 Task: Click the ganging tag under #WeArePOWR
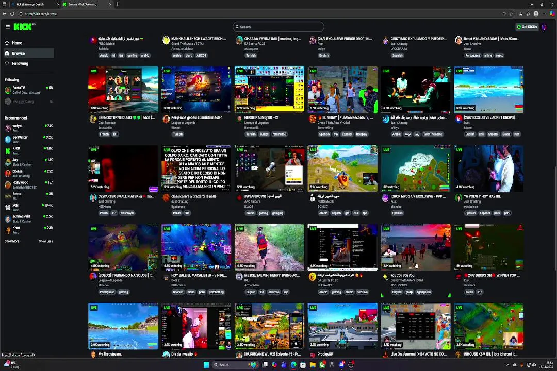tap(278, 213)
